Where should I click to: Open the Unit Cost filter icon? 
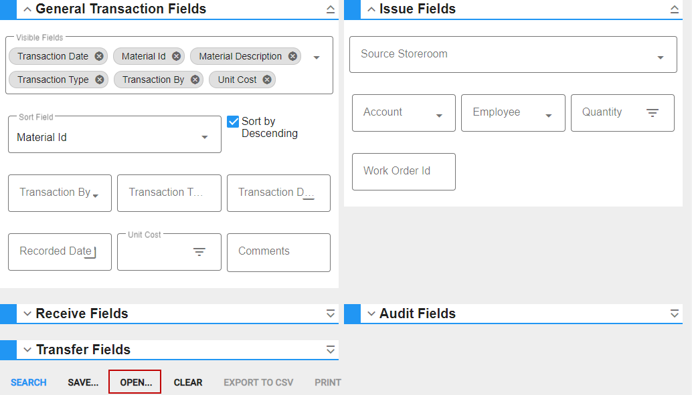click(199, 252)
